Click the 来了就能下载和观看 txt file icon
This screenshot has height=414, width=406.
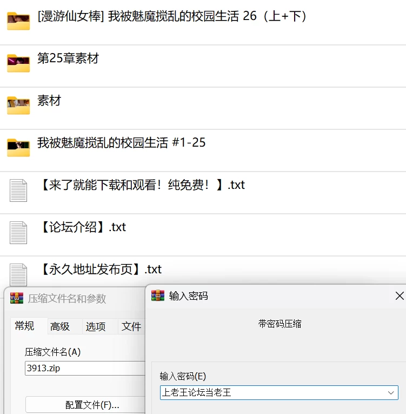pos(18,190)
